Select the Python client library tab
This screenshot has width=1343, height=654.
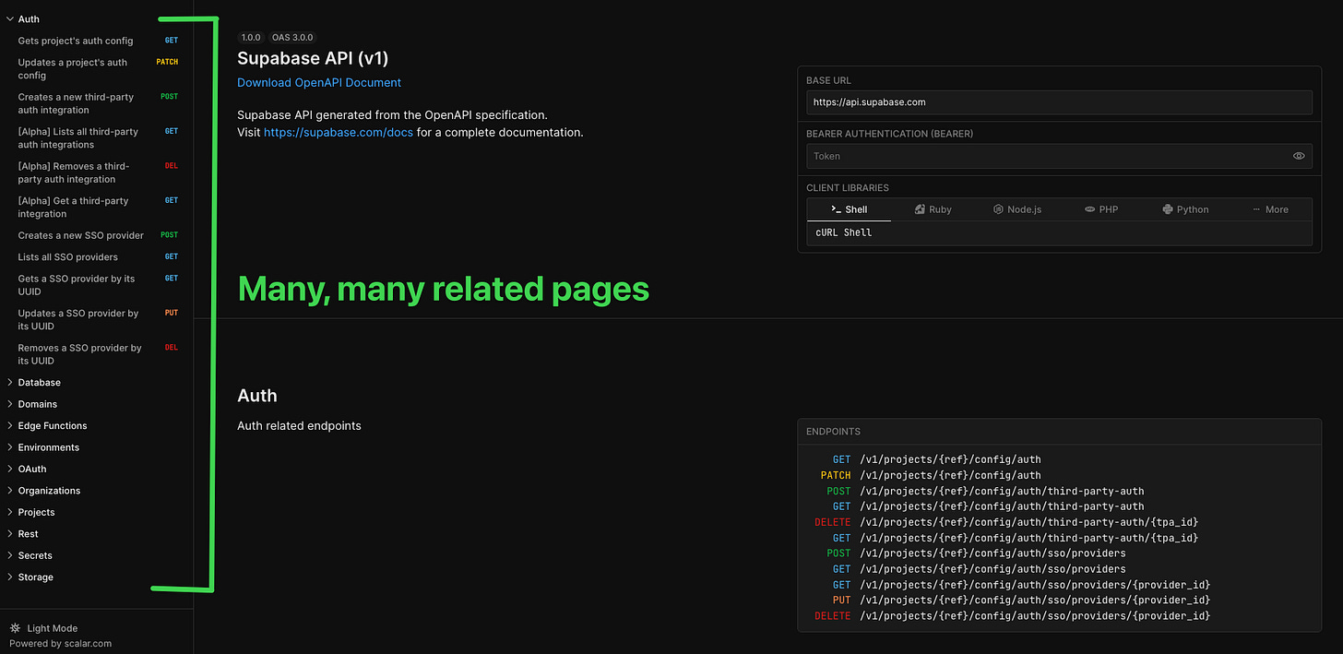[x=1185, y=209]
